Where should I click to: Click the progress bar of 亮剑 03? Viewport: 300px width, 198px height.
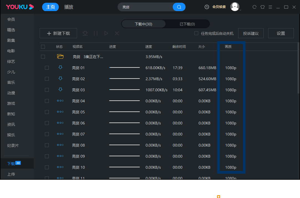tap(124, 90)
